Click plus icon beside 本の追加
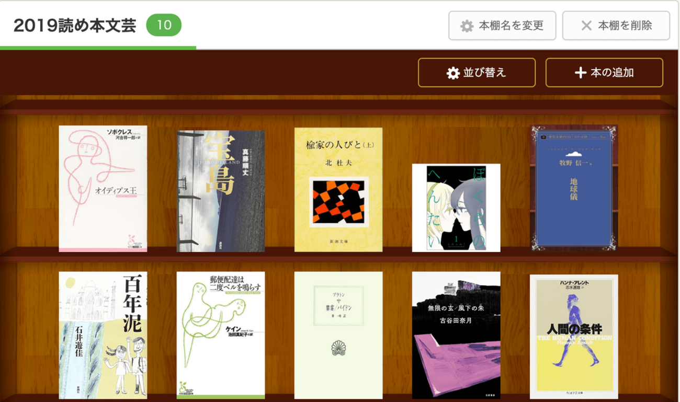This screenshot has height=402, width=680. click(x=580, y=73)
